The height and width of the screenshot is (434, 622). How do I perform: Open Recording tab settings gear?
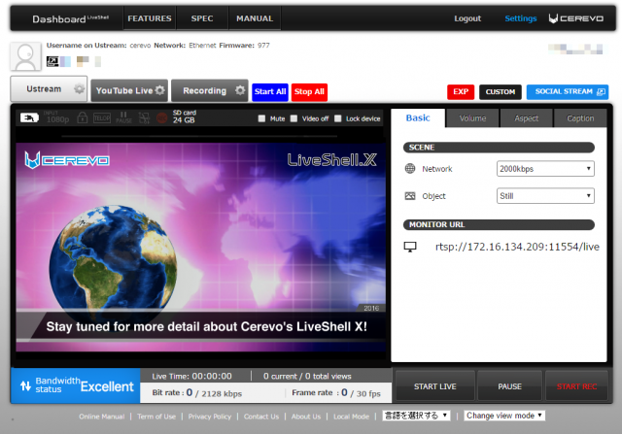[240, 90]
